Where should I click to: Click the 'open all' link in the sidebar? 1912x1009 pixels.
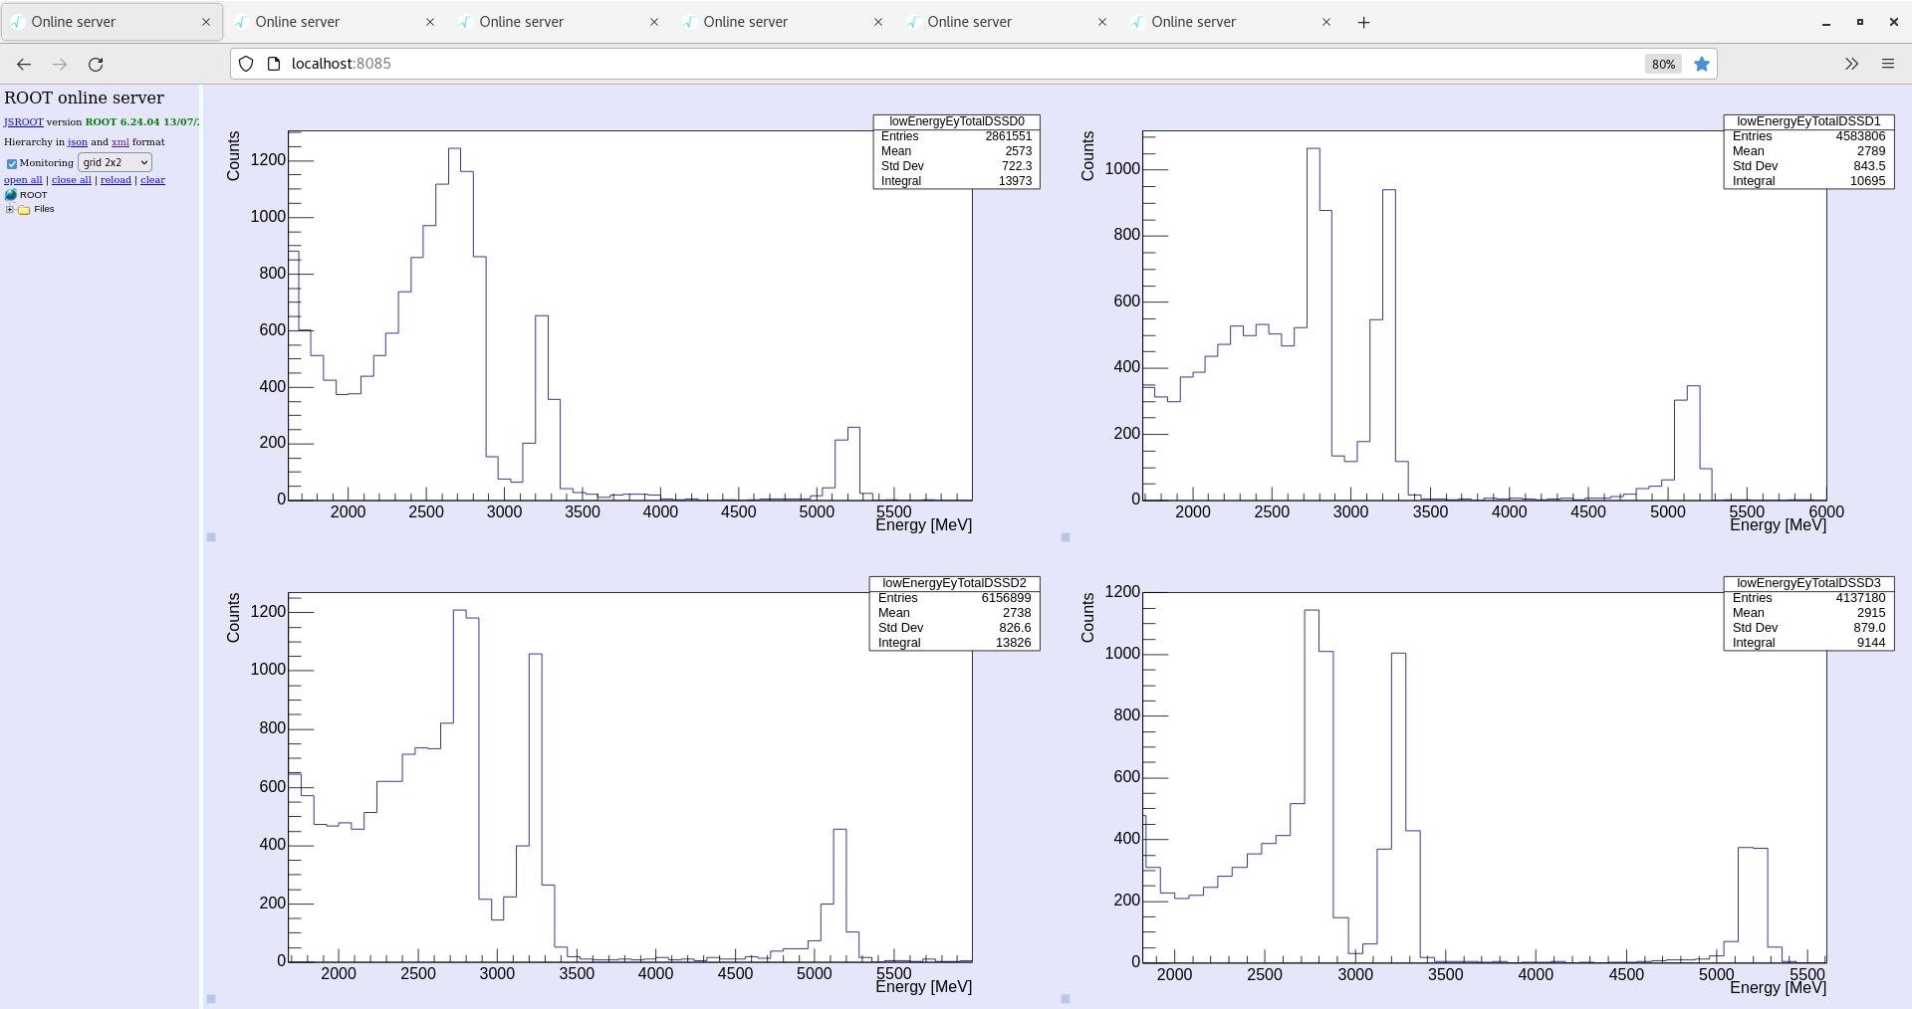tap(22, 180)
